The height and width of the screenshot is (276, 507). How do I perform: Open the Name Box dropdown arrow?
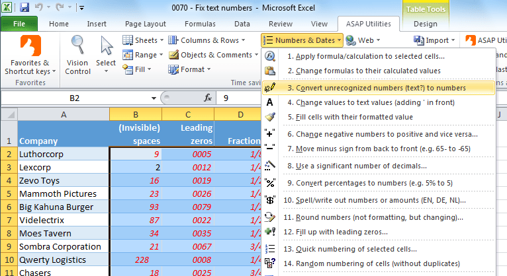coord(154,98)
